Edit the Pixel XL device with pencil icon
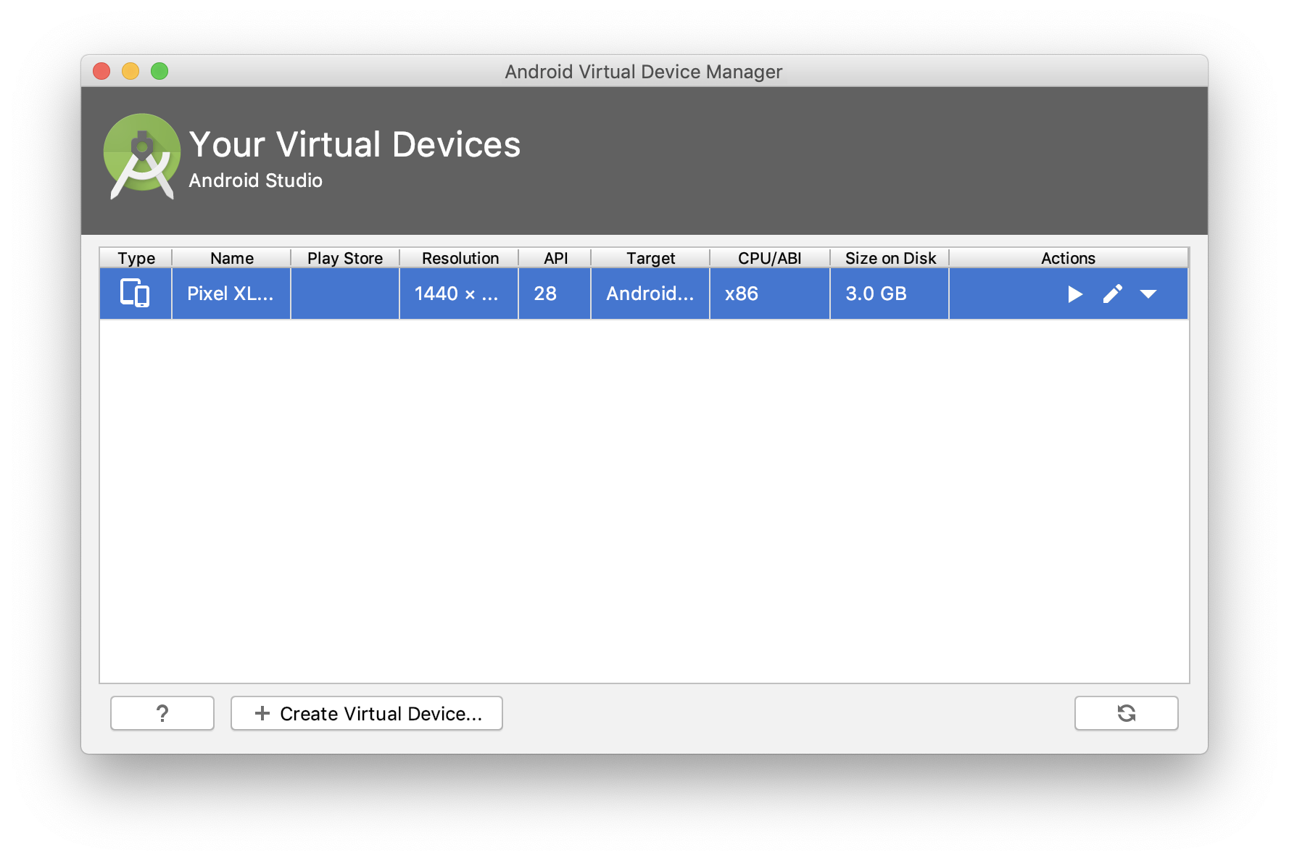1289x861 pixels. click(1113, 294)
